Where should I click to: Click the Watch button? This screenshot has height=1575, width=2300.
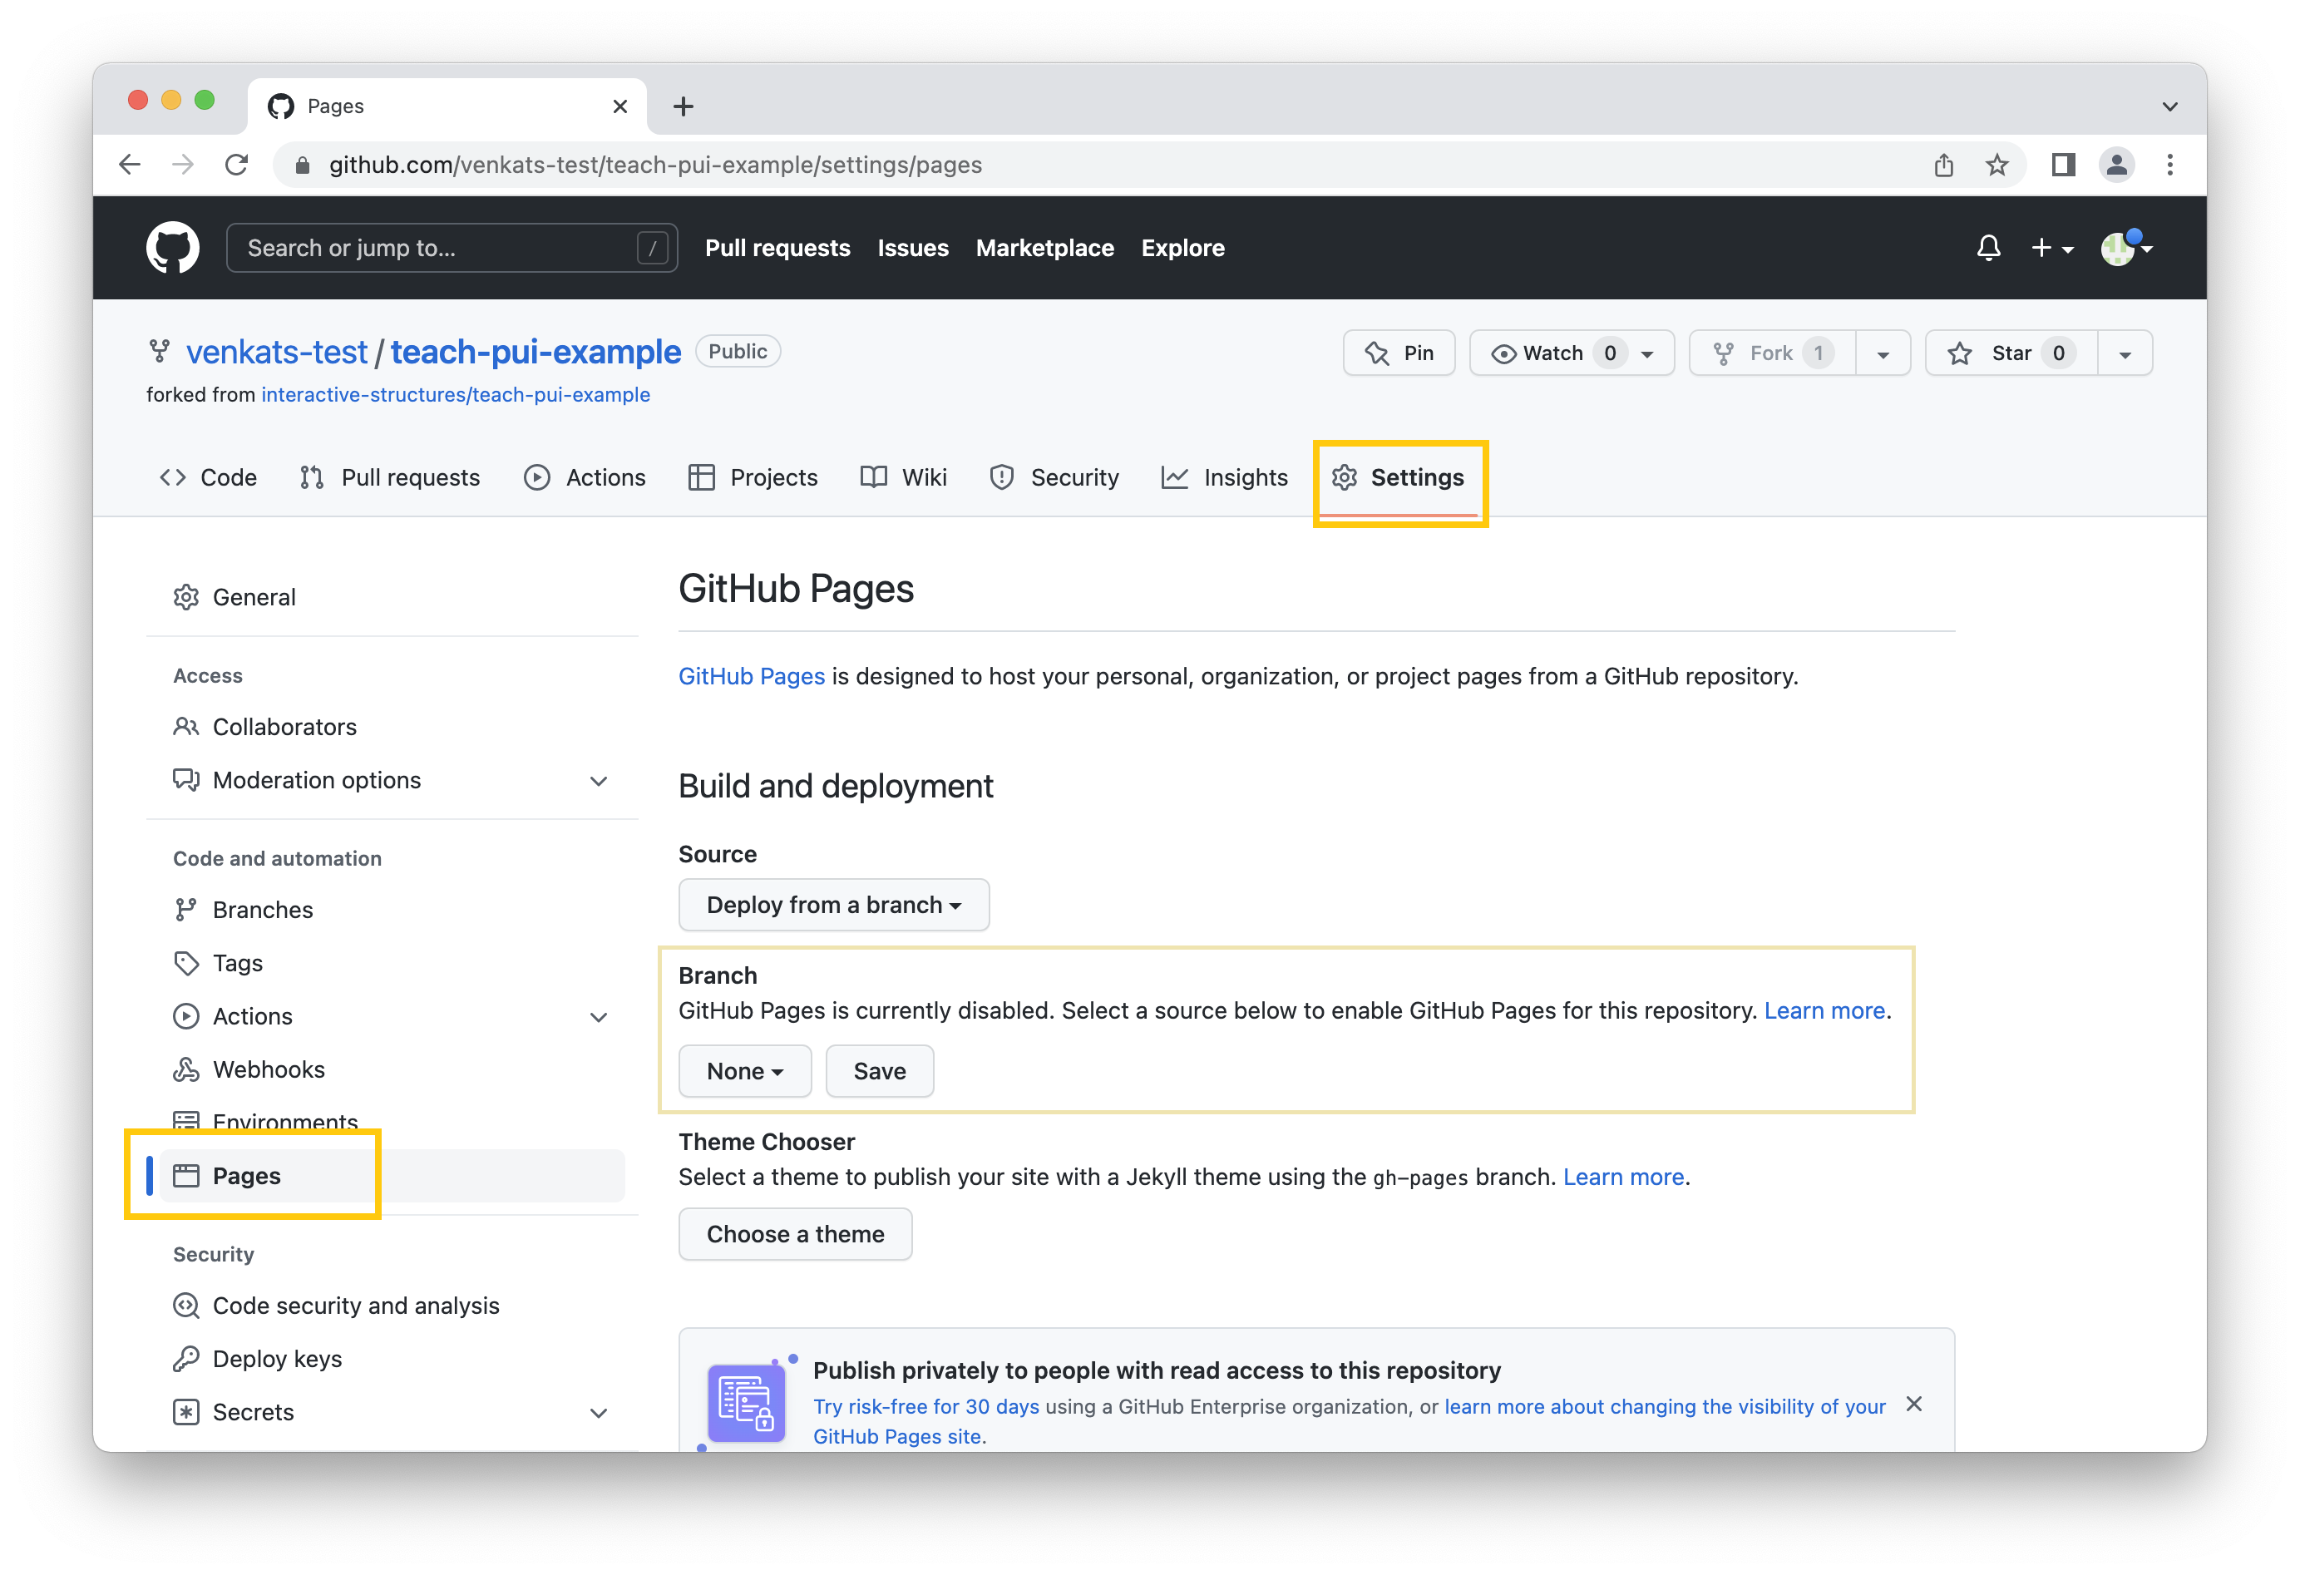point(1572,353)
